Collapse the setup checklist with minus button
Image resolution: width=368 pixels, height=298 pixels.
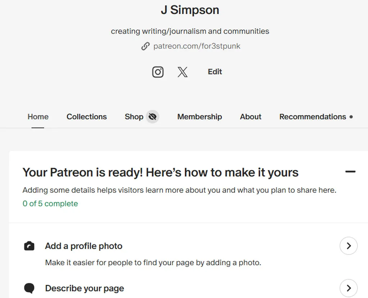[x=350, y=172]
